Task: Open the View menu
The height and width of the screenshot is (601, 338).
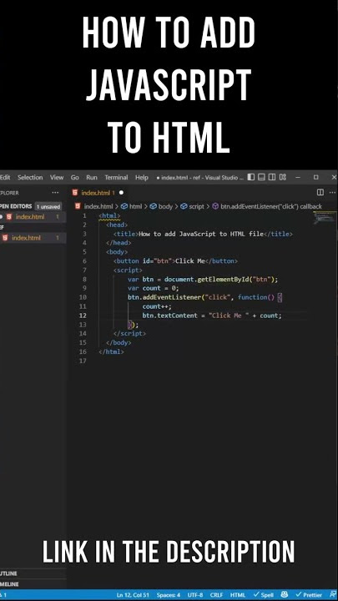Action: (57, 178)
